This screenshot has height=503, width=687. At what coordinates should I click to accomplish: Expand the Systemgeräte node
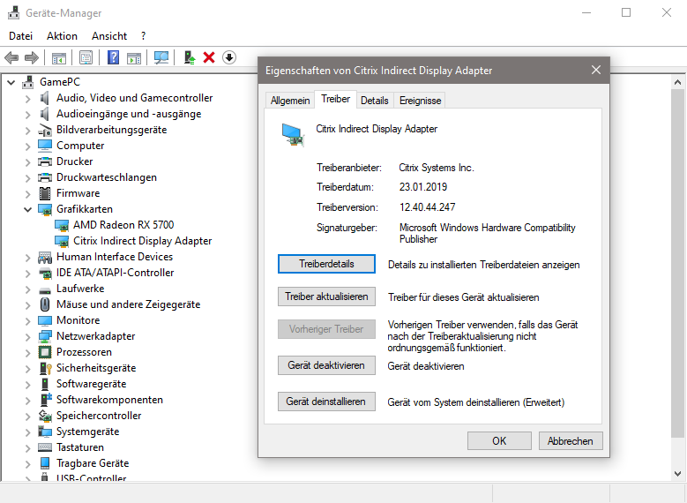click(x=27, y=432)
